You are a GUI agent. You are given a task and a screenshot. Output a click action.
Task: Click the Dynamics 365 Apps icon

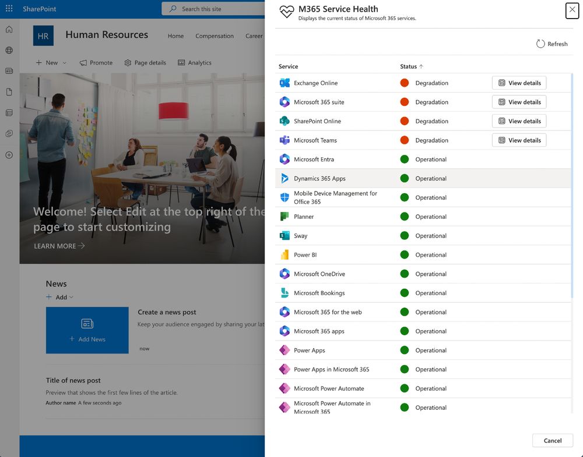coord(285,178)
